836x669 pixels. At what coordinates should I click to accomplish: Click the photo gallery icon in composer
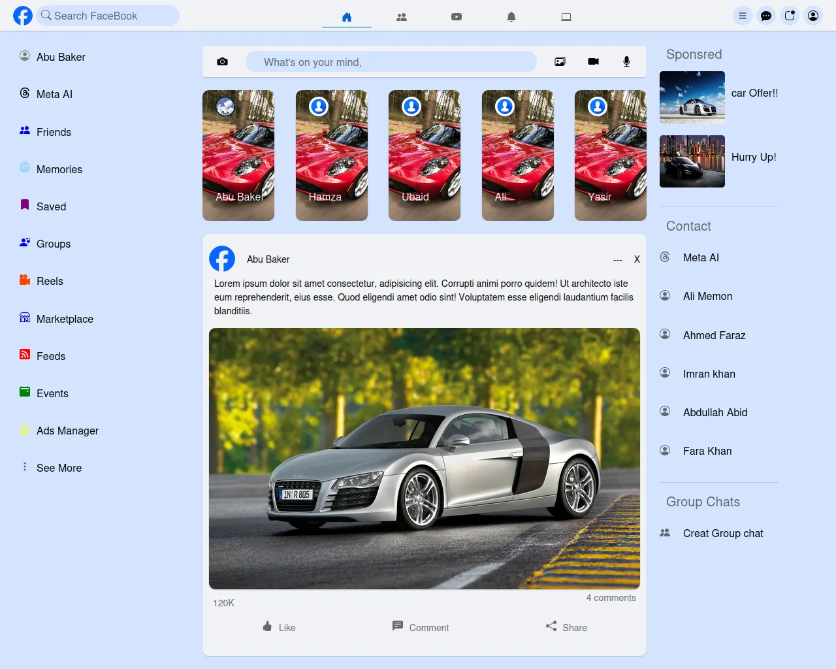[560, 61]
